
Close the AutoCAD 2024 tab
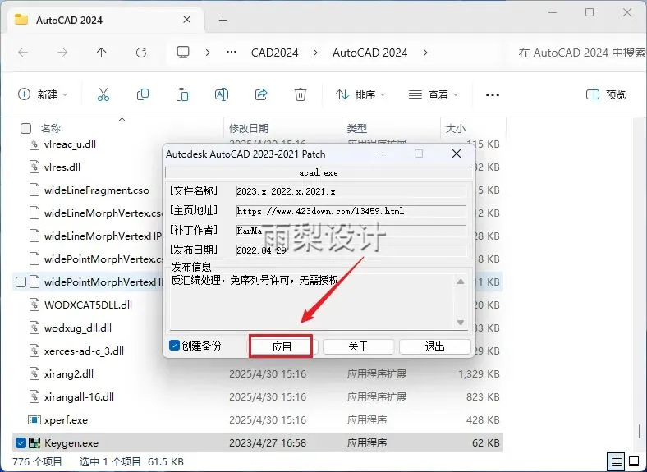[x=187, y=20]
